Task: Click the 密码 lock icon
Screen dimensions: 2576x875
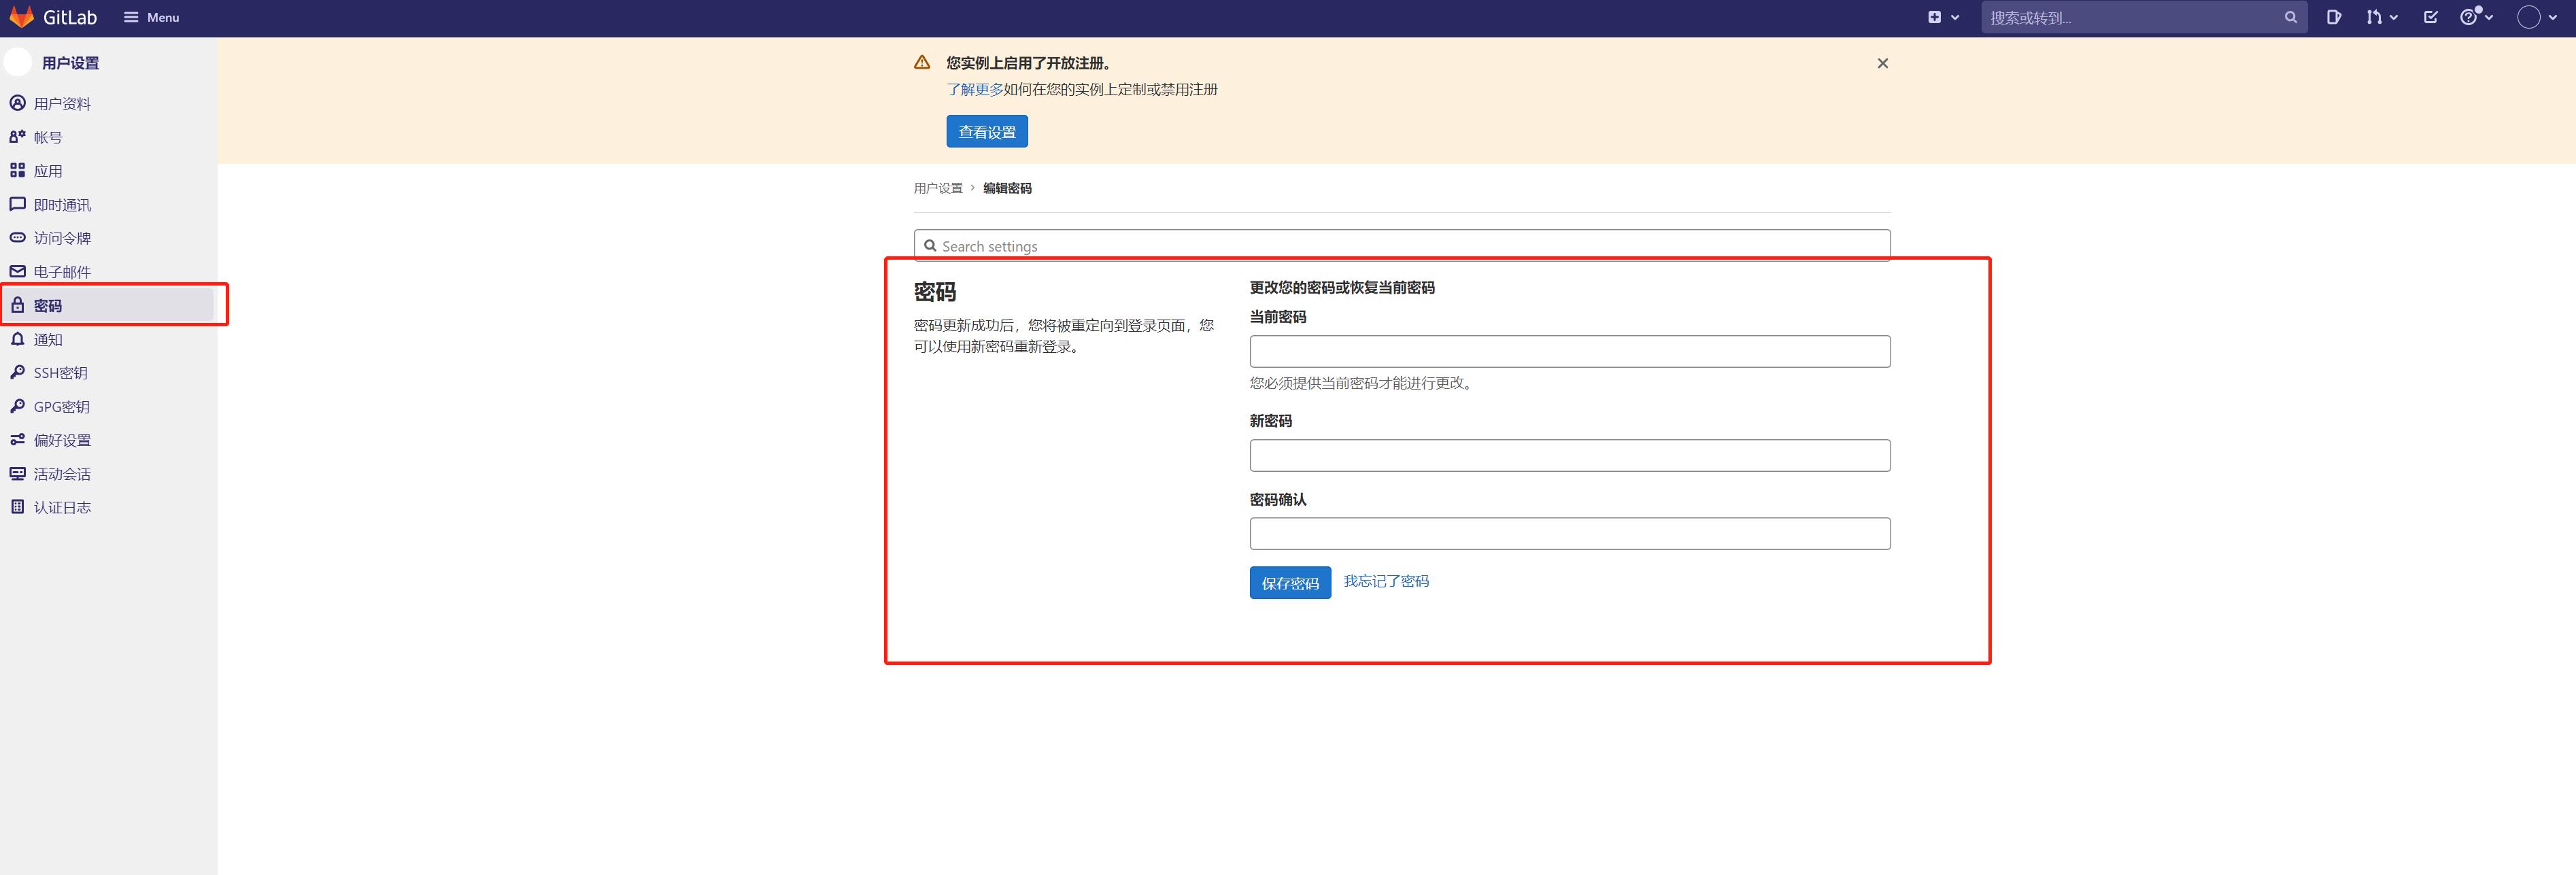Action: (17, 305)
